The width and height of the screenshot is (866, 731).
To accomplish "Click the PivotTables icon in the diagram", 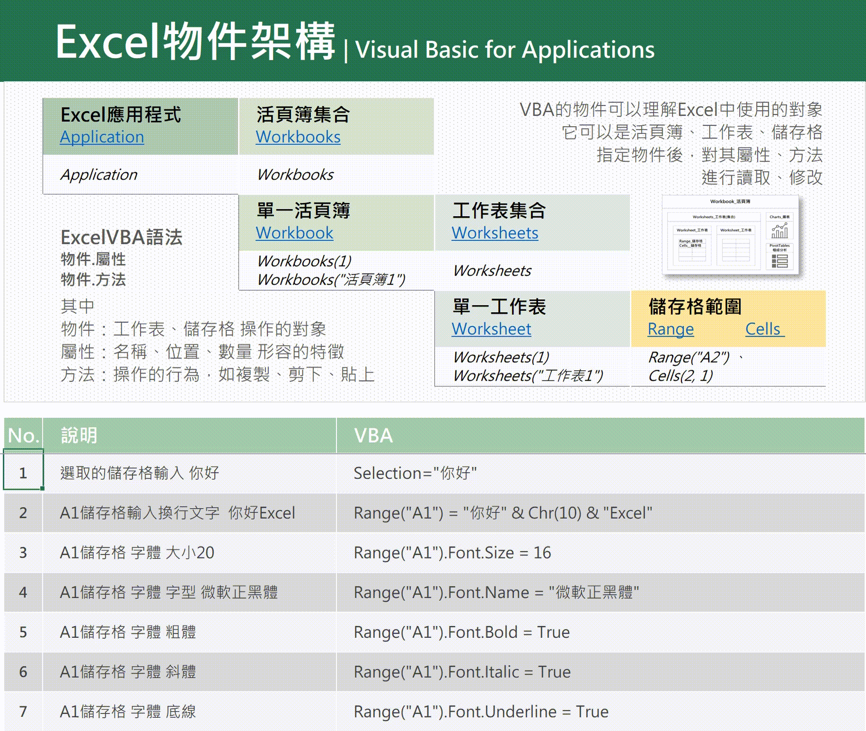I will click(779, 261).
